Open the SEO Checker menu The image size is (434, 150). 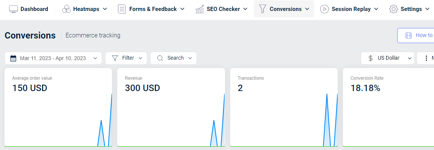click(221, 9)
